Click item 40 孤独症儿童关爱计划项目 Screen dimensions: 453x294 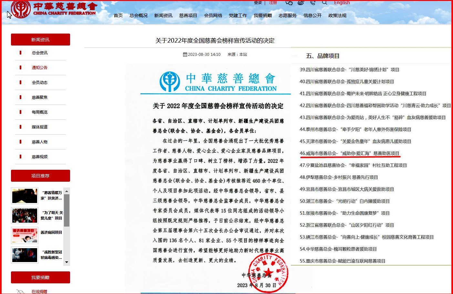pos(347,82)
